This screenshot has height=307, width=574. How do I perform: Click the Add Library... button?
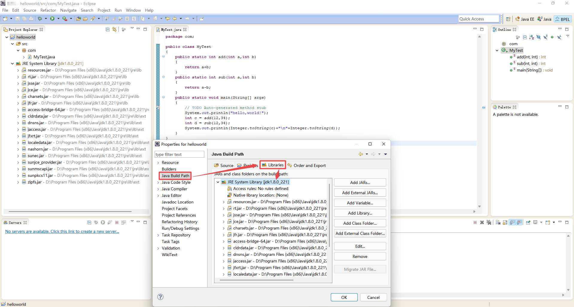[x=360, y=213]
